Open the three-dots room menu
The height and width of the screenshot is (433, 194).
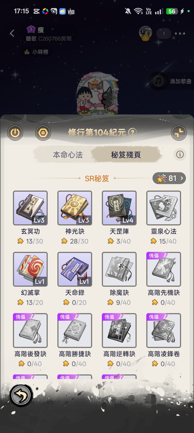180,33
